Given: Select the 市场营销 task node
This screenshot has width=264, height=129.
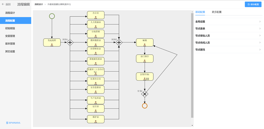Looking at the screenshot, I should (96, 34).
